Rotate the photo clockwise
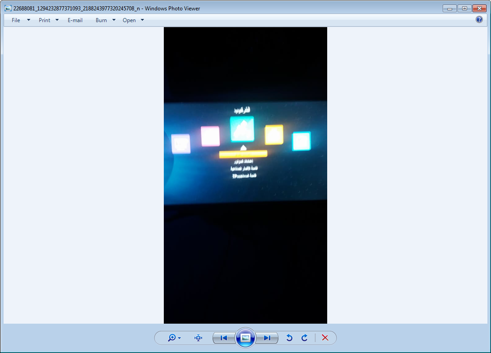Viewport: 491px width, 353px height. (305, 338)
